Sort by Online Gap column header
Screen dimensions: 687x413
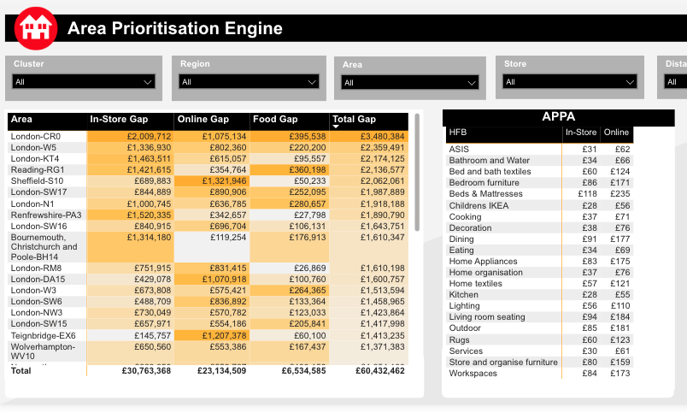(212, 121)
